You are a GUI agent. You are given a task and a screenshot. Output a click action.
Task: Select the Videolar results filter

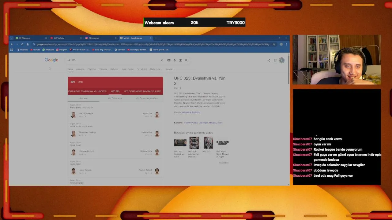click(103, 69)
